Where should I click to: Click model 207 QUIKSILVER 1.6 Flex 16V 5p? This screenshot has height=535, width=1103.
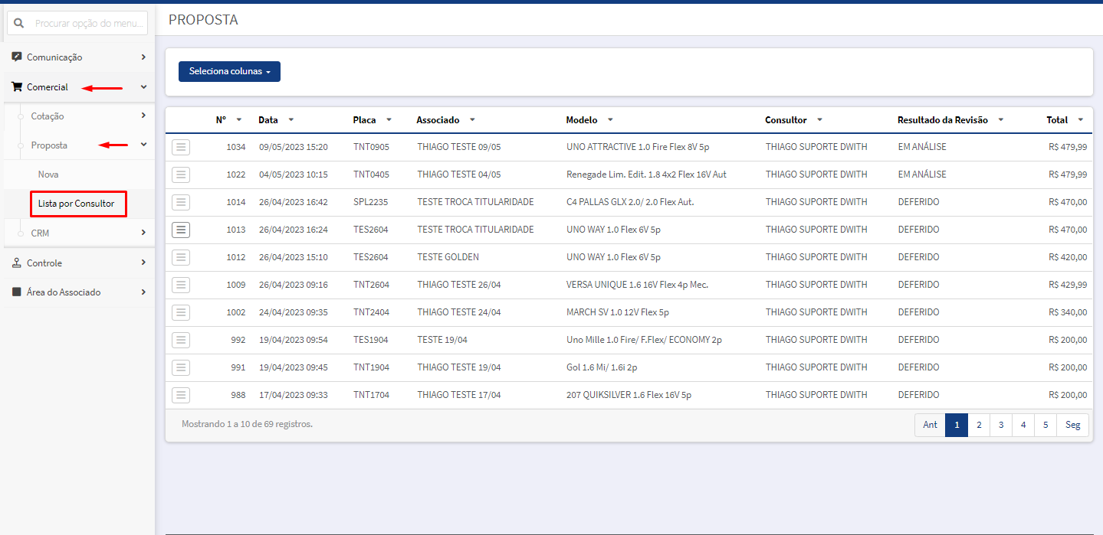629,395
